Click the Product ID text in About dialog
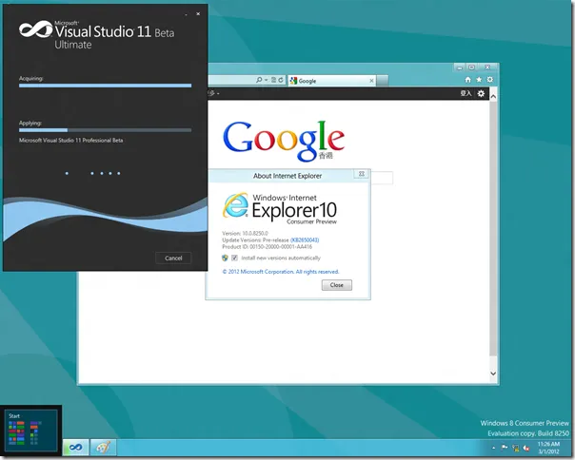This screenshot has height=460, width=575. 267,246
